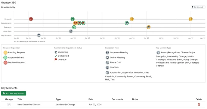Click the Site Visit legend icon

pos(107,67)
